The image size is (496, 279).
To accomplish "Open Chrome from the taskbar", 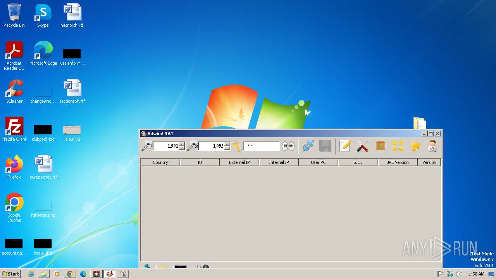I will coord(70,274).
